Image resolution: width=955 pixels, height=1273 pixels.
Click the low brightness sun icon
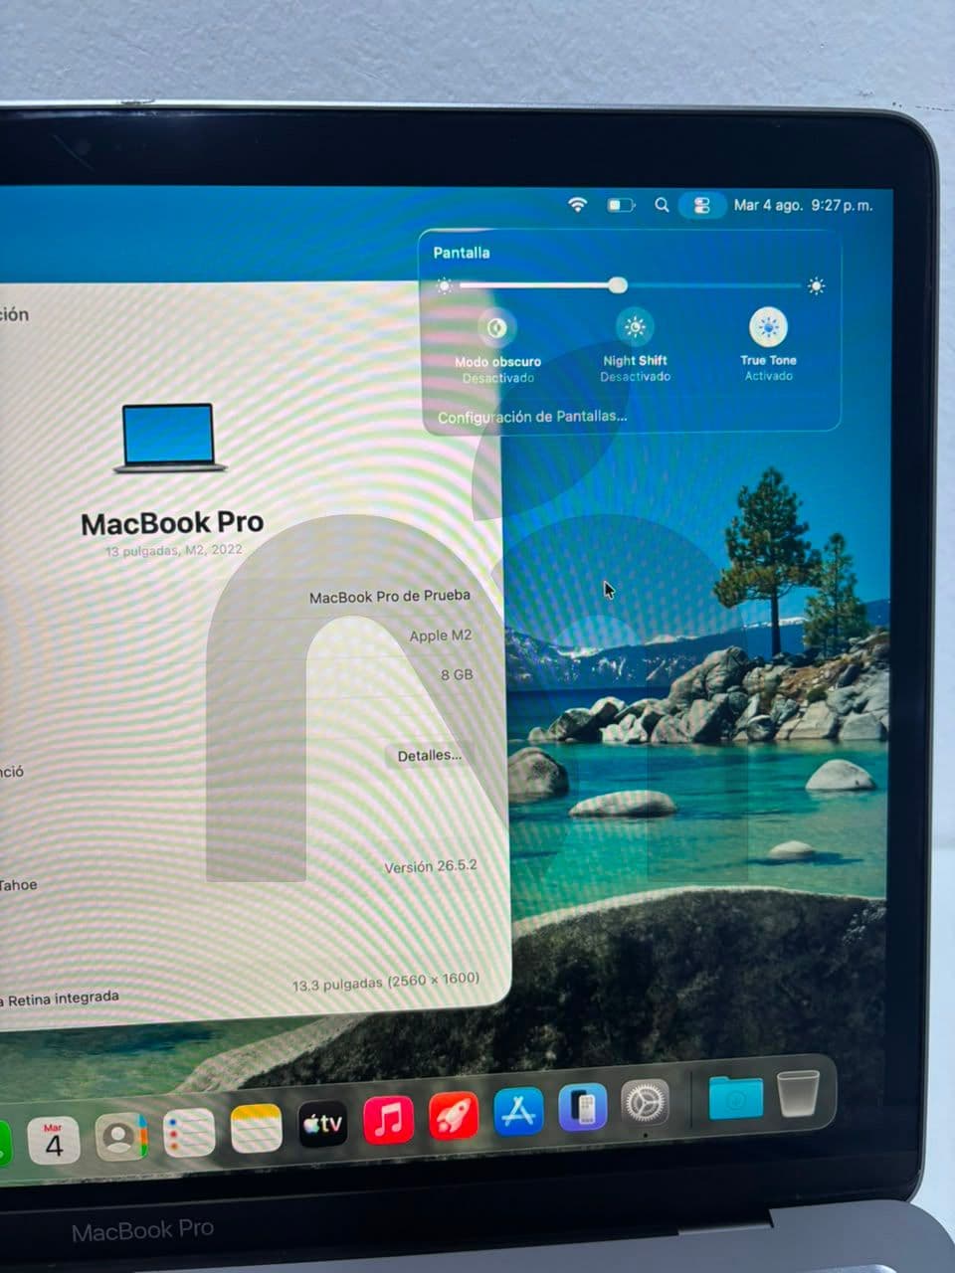[x=444, y=286]
